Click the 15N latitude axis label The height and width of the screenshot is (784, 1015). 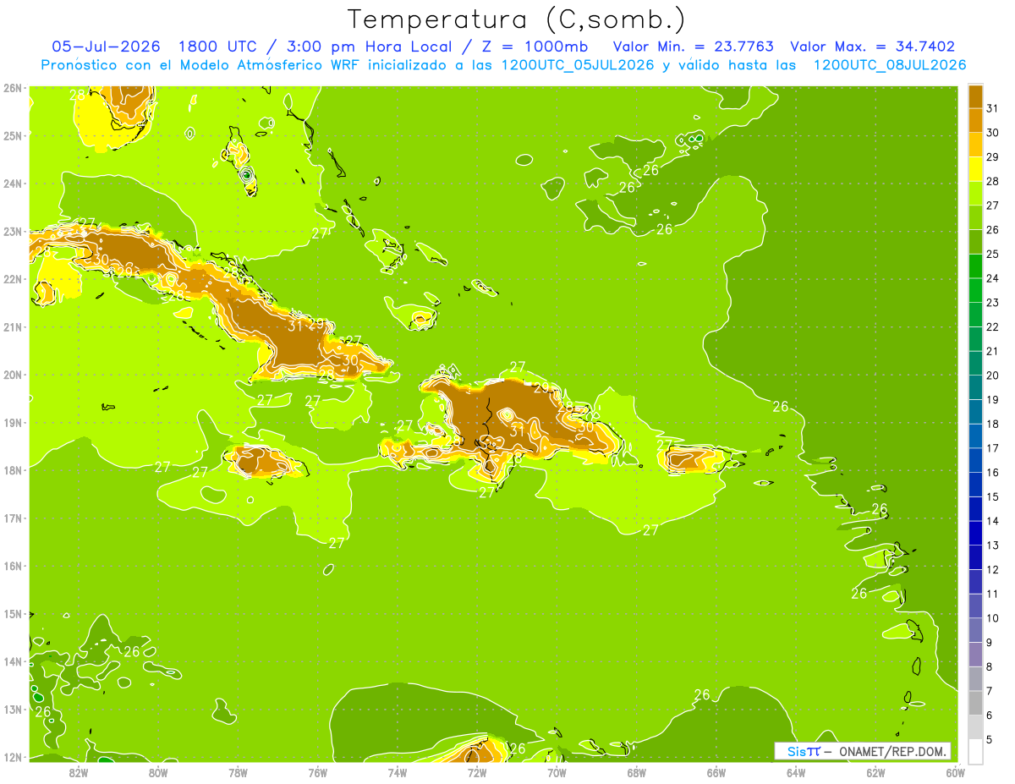pos(13,614)
